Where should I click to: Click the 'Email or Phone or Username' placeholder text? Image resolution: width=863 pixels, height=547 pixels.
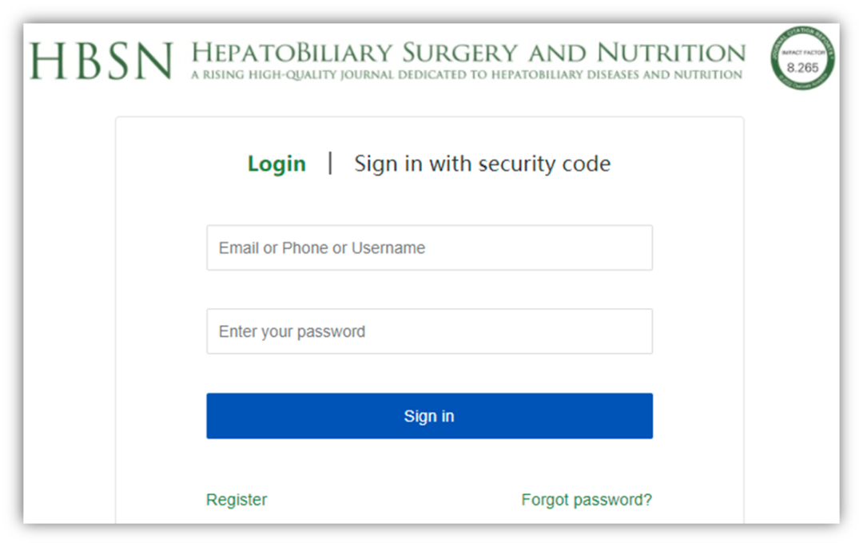pos(322,248)
